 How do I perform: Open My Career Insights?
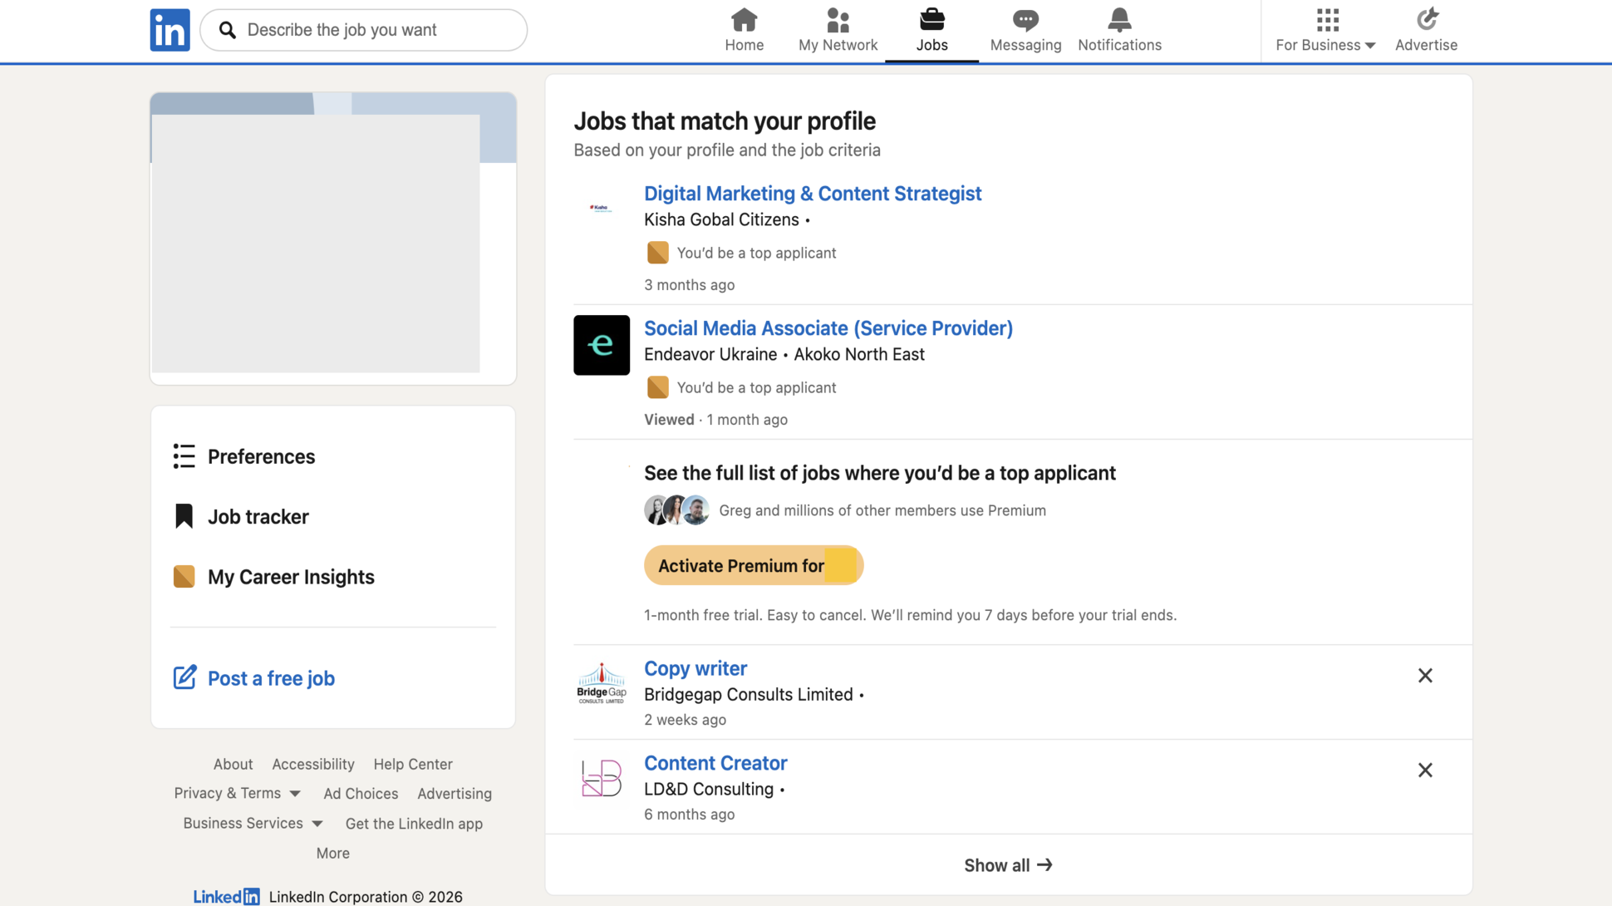291,576
